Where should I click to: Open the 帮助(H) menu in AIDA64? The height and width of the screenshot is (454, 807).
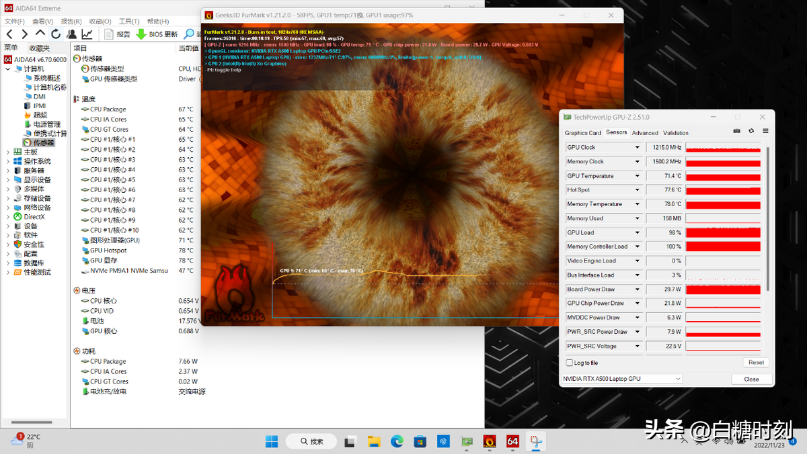[158, 21]
